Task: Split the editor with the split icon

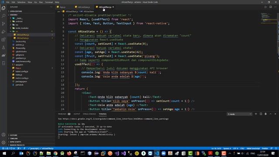Action: [x=270, y=7]
